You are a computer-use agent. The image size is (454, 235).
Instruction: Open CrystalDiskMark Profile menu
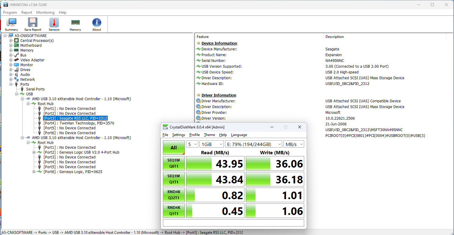tap(195, 135)
